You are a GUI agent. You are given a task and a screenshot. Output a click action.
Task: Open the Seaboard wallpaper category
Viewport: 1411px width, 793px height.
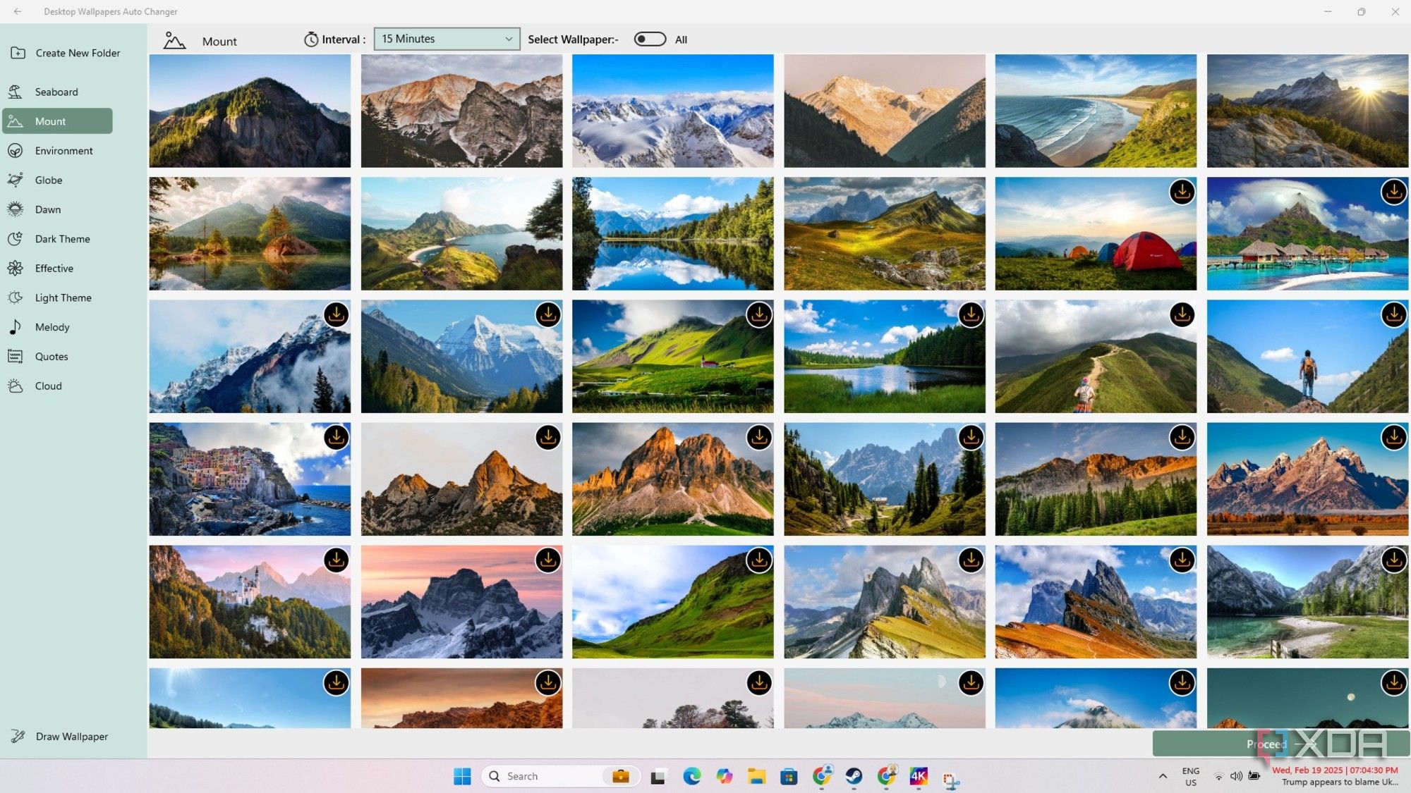tap(56, 92)
